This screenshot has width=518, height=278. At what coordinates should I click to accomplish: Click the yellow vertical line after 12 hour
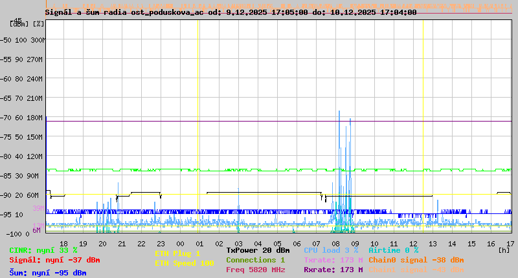(423, 126)
